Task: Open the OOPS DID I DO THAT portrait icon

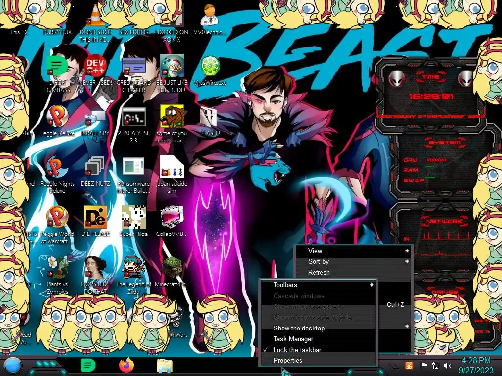Action: click(96, 274)
